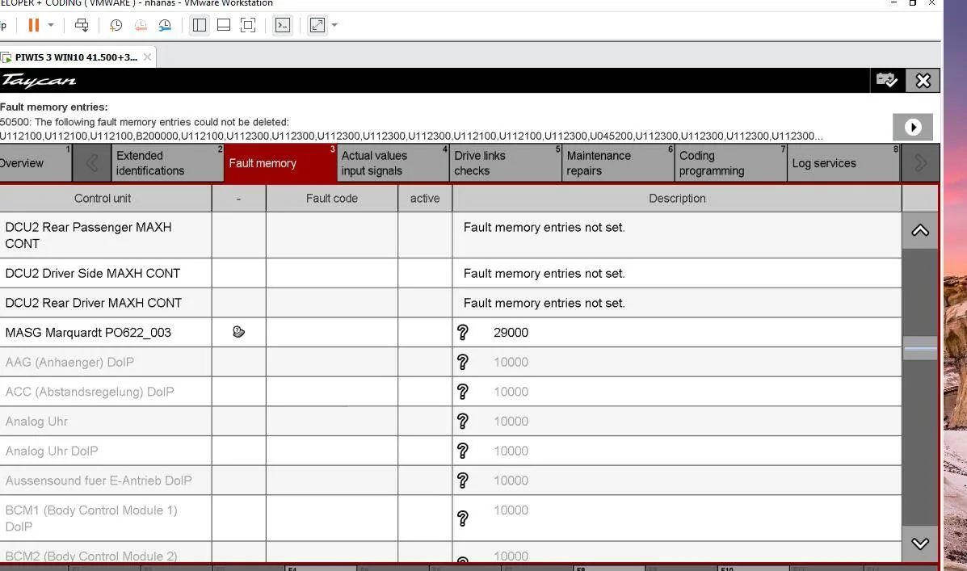The width and height of the screenshot is (967, 571).
Task: Click the right arrow tab navigation button
Action: [x=920, y=163]
